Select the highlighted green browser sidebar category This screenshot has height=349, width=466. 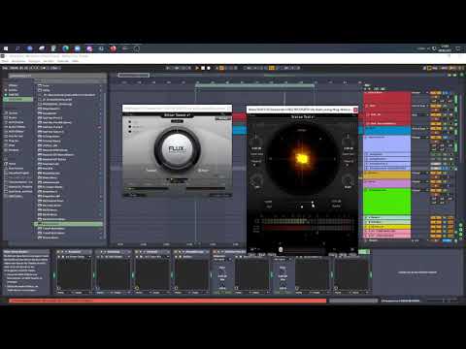pos(18,100)
